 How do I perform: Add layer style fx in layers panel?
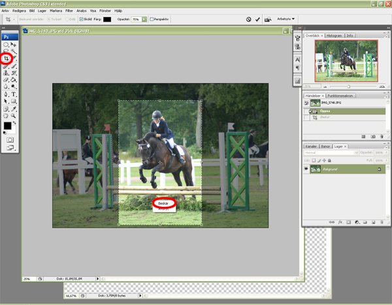[340, 222]
